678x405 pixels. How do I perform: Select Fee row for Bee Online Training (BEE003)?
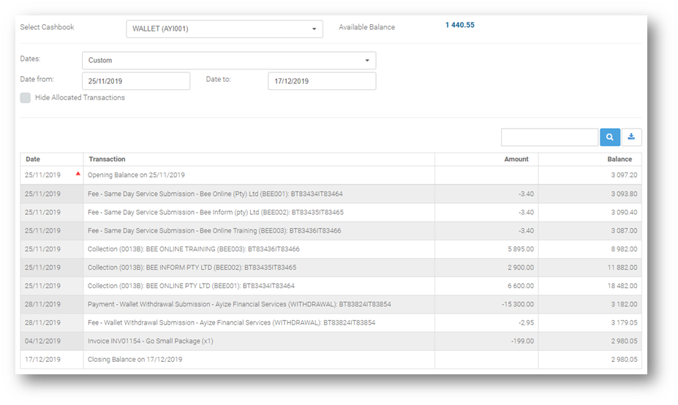pyautogui.click(x=331, y=231)
